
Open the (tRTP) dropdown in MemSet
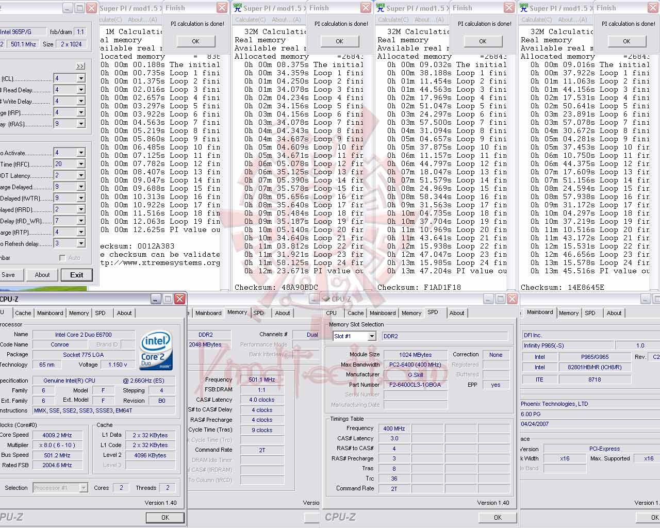pos(81,232)
